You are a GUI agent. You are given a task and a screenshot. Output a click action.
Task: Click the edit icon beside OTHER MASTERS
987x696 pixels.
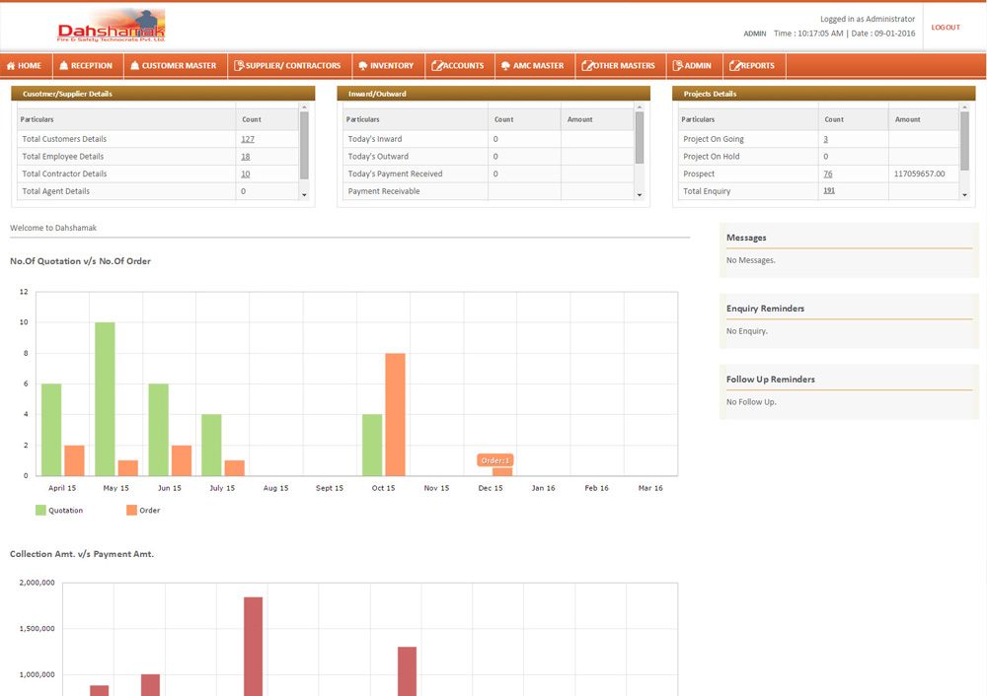click(x=587, y=65)
